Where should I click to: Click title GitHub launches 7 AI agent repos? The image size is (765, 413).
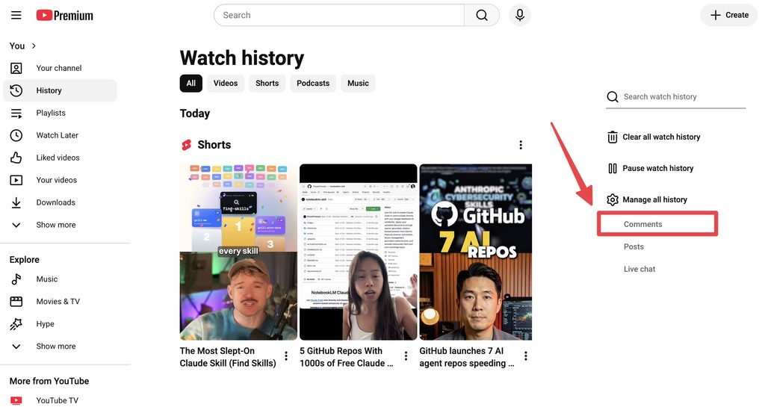(467, 358)
